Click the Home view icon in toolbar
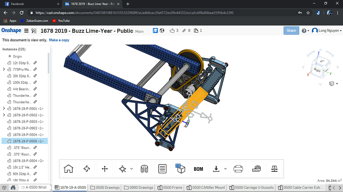Screen dimensions: 343x192 pyautogui.click(x=68, y=169)
